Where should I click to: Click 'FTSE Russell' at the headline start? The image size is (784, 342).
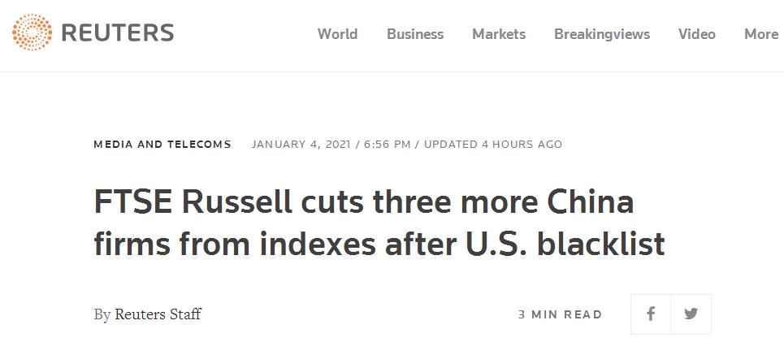point(193,202)
